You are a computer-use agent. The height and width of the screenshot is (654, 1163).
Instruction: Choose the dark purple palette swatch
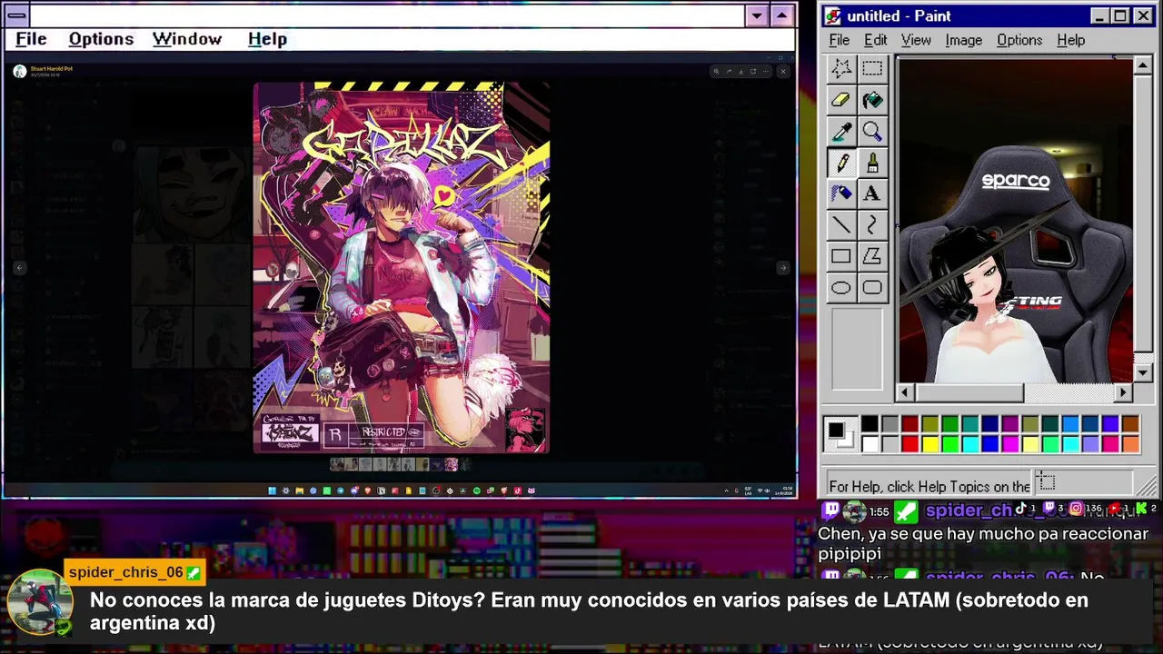pyautogui.click(x=1010, y=424)
